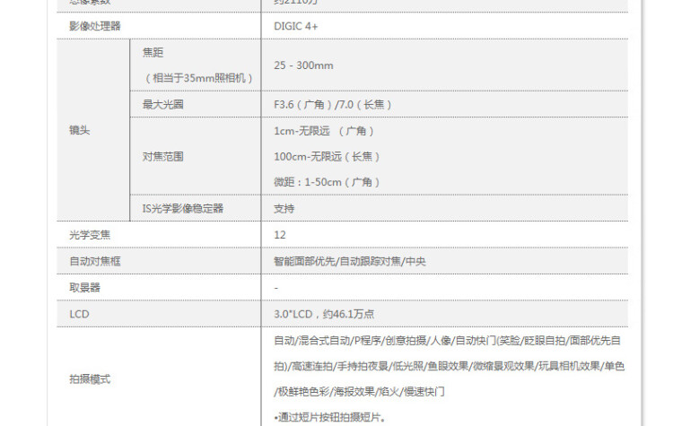Screen dimensions: 673x426
Task: Select the line /极鲜艳色彩/海报效果/焰火/慢速快门
Action: coord(359,392)
